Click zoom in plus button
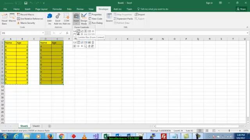 coord(240,131)
